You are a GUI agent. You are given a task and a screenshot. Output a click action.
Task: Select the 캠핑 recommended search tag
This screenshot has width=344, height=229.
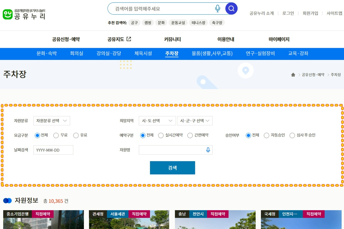147,23
